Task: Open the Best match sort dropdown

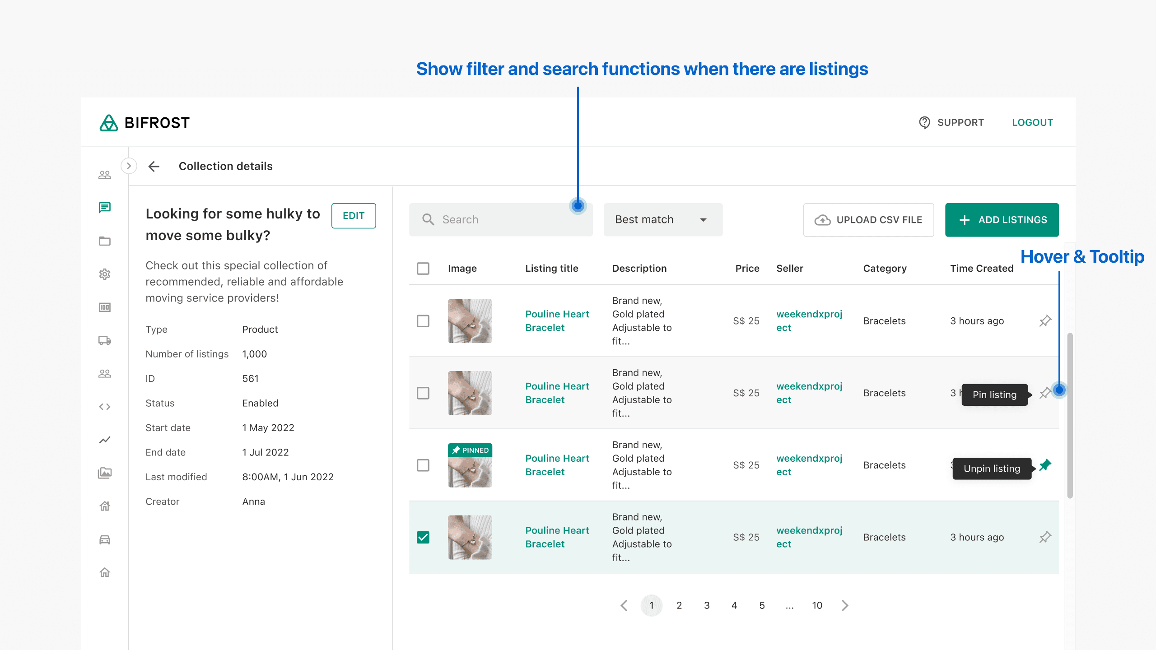Action: [x=663, y=220]
